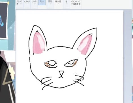Expand the 色 (Colors) dropdown

pos(66,3)
